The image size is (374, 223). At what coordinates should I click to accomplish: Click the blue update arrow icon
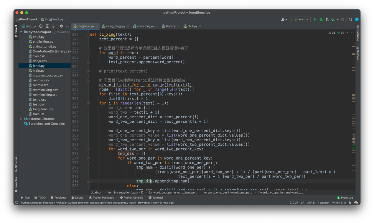[357, 19]
